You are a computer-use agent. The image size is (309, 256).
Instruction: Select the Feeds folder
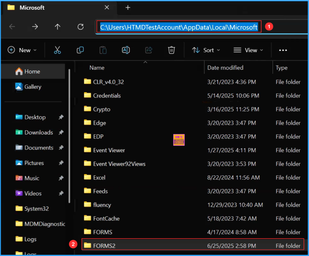coord(193,191)
